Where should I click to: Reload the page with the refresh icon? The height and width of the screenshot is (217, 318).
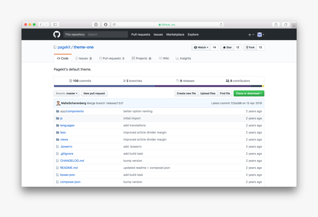(x=221, y=24)
